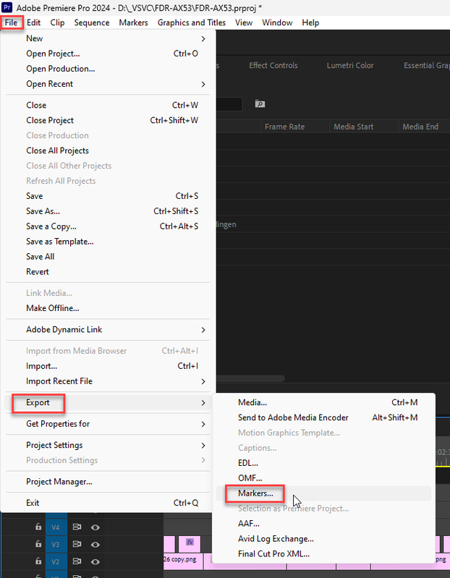Screen dimensions: 450x578
Task: Click the Premiere Pro app icon in title bar
Action: point(7,7)
